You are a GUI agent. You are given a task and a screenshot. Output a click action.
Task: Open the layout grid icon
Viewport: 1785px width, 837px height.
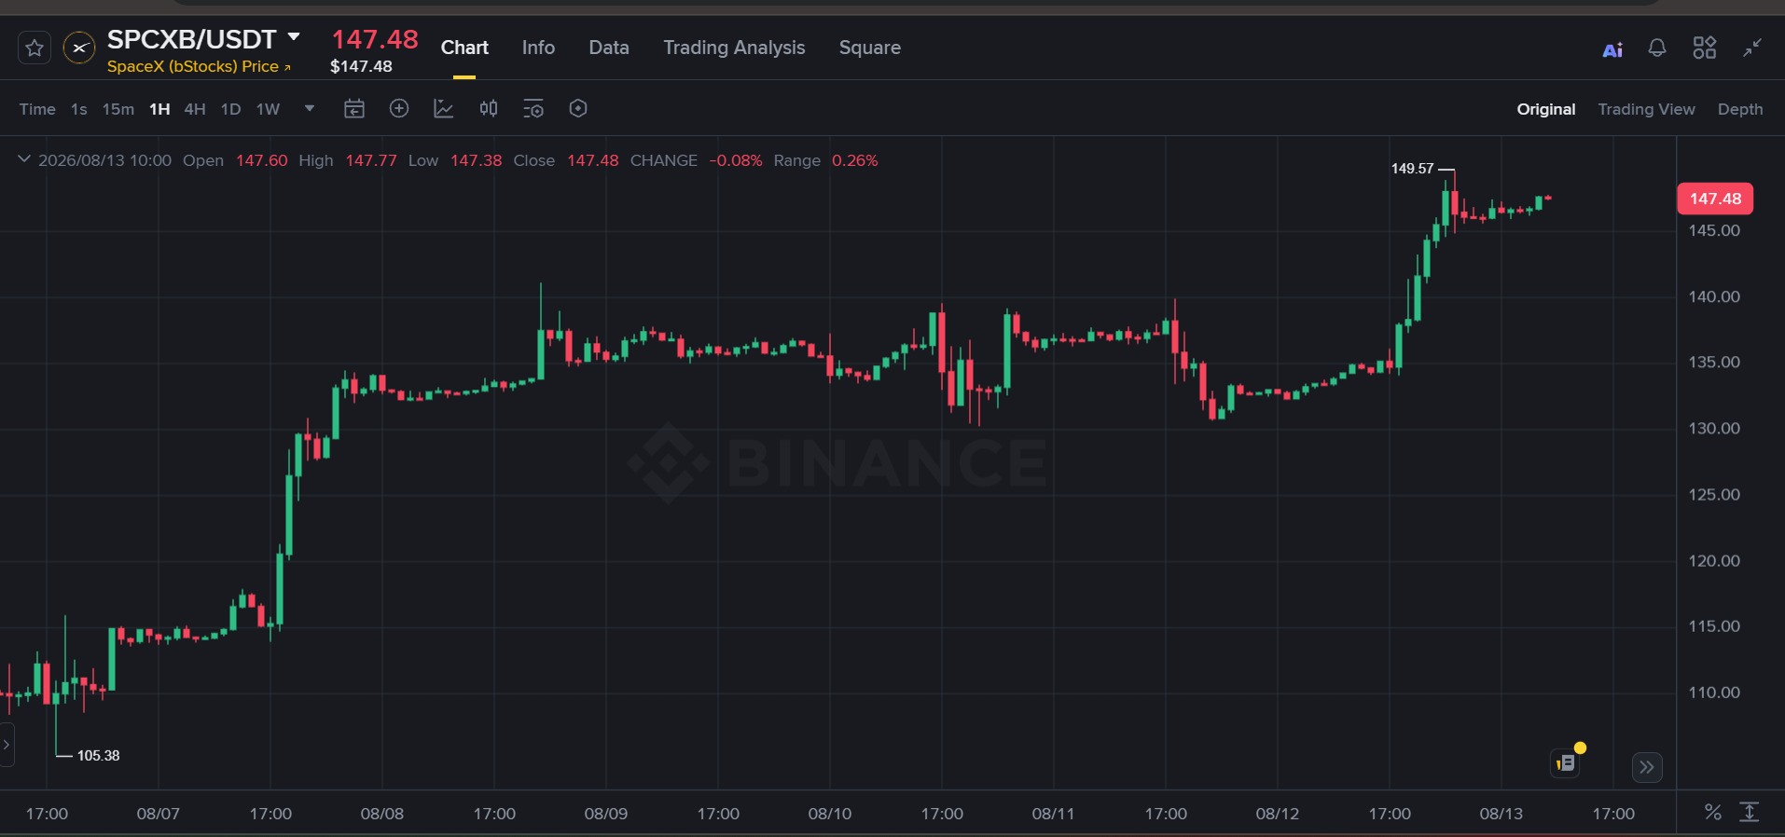click(1705, 48)
